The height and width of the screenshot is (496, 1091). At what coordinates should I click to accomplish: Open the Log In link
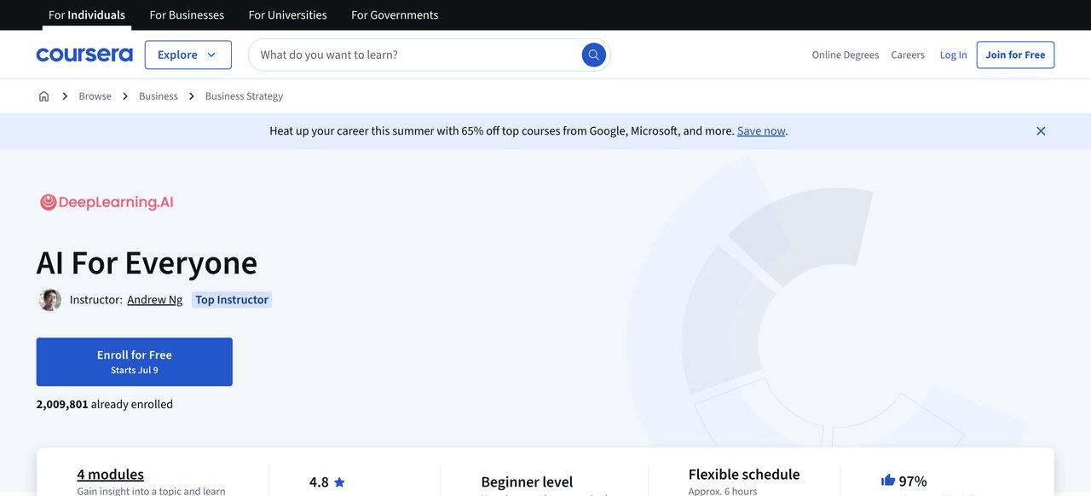click(953, 55)
